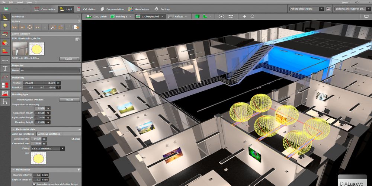Open the Arbeitsalltag Abend light scene dropdown
Image resolution: width=372 pixels, height=186 pixels.
pyautogui.click(x=322, y=9)
